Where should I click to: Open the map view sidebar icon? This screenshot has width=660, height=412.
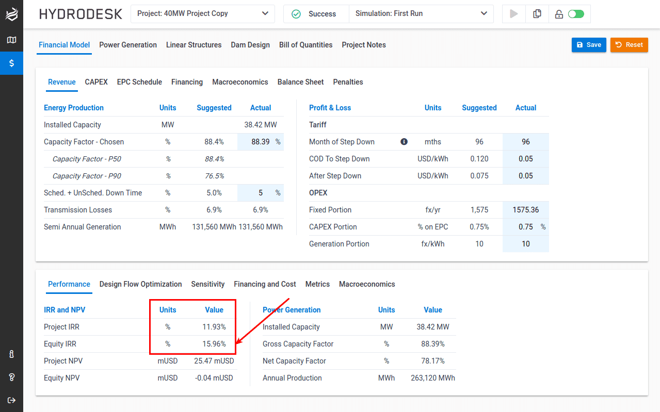point(11,40)
